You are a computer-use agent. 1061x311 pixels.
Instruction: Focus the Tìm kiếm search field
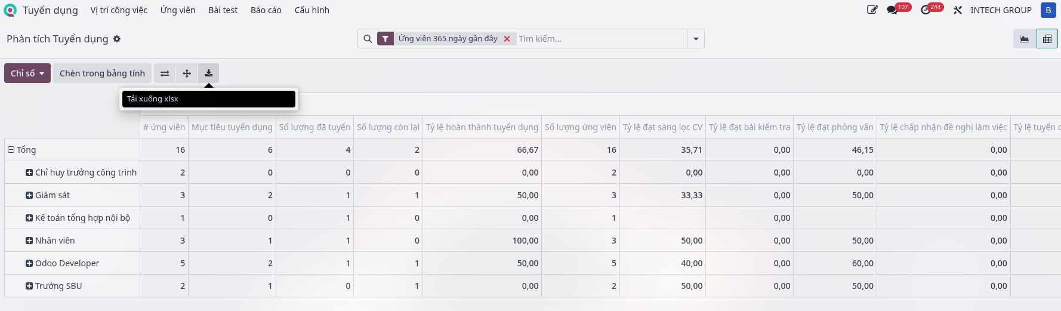(601, 39)
